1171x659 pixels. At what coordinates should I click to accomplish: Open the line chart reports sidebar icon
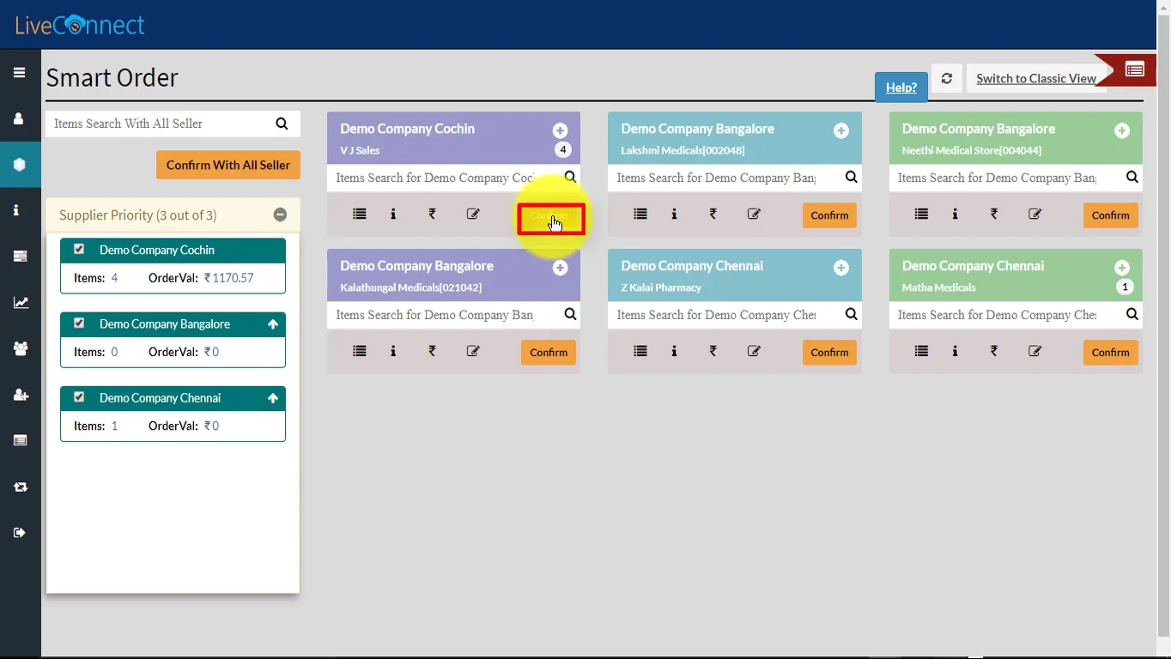pyautogui.click(x=20, y=302)
